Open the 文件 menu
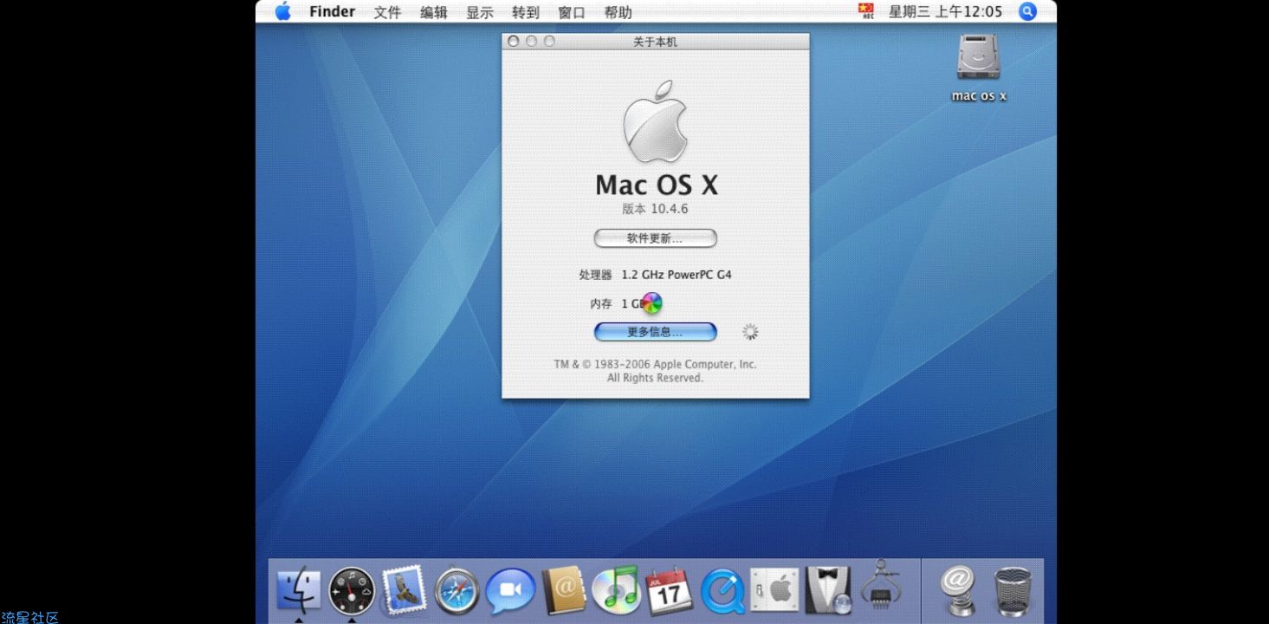 tap(387, 12)
